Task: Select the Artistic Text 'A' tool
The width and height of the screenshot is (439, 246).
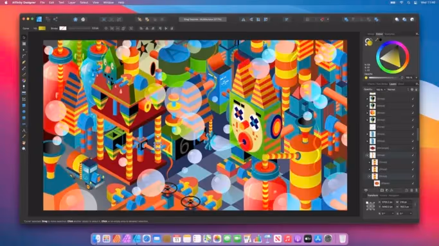Action: [x=24, y=130]
